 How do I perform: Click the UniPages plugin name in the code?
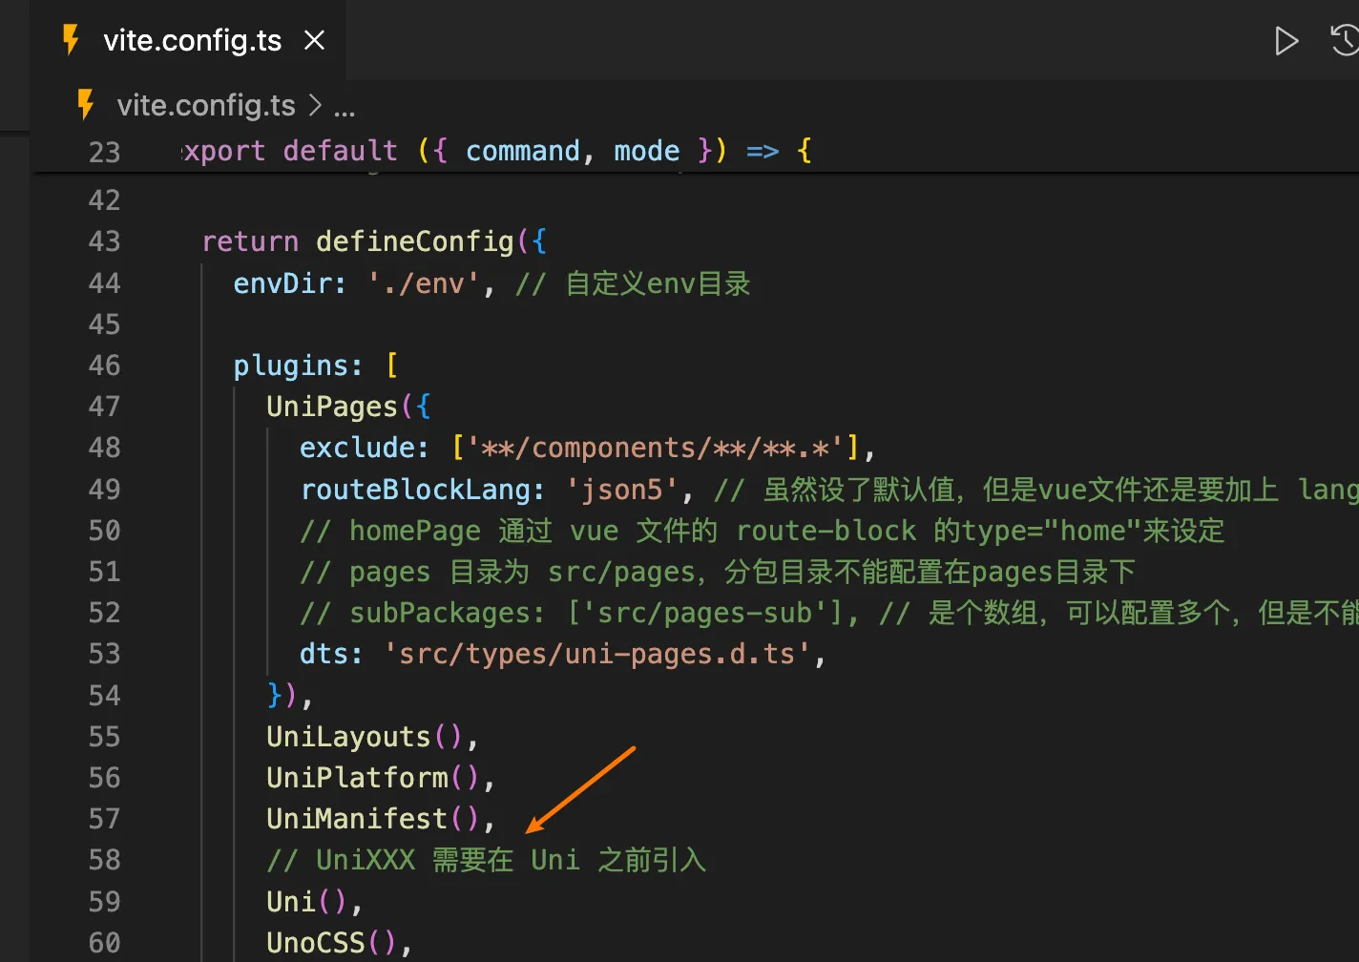[x=330, y=406]
